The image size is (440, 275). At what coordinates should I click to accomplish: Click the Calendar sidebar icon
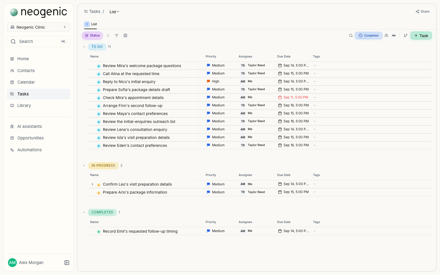[x=12, y=82]
